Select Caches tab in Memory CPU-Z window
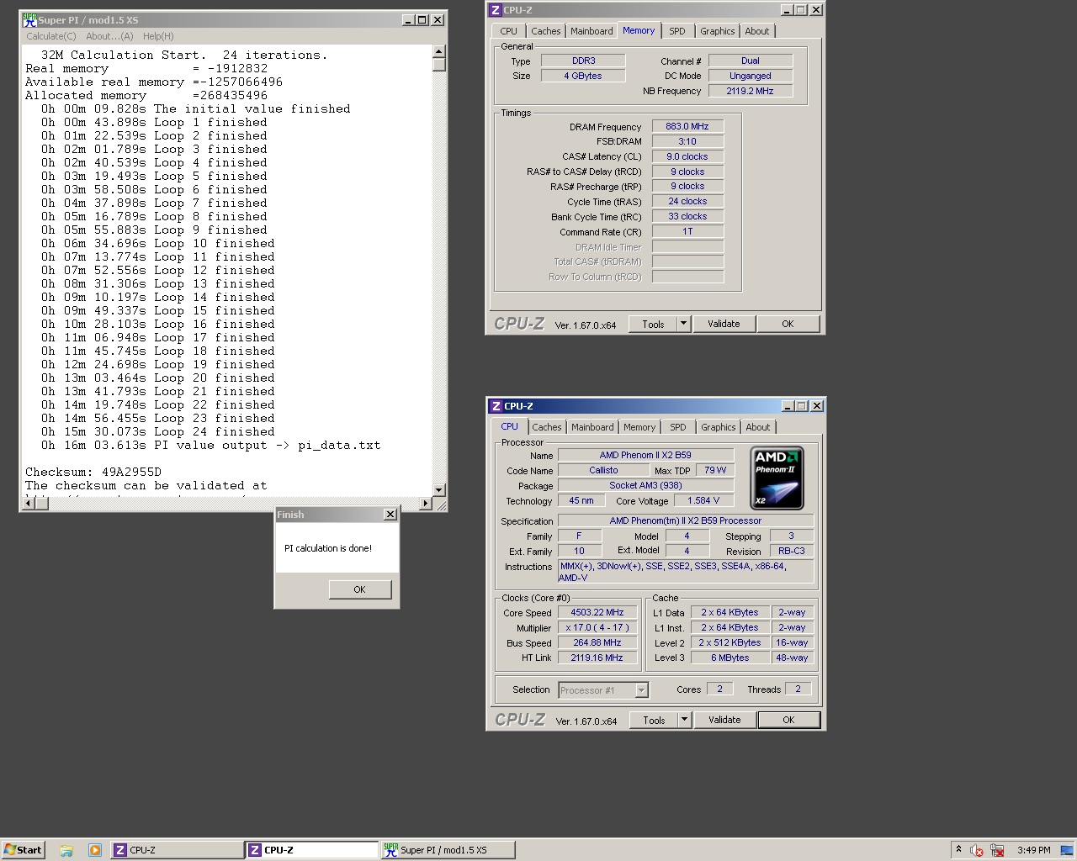Image resolution: width=1077 pixels, height=861 pixels. pos(546,31)
